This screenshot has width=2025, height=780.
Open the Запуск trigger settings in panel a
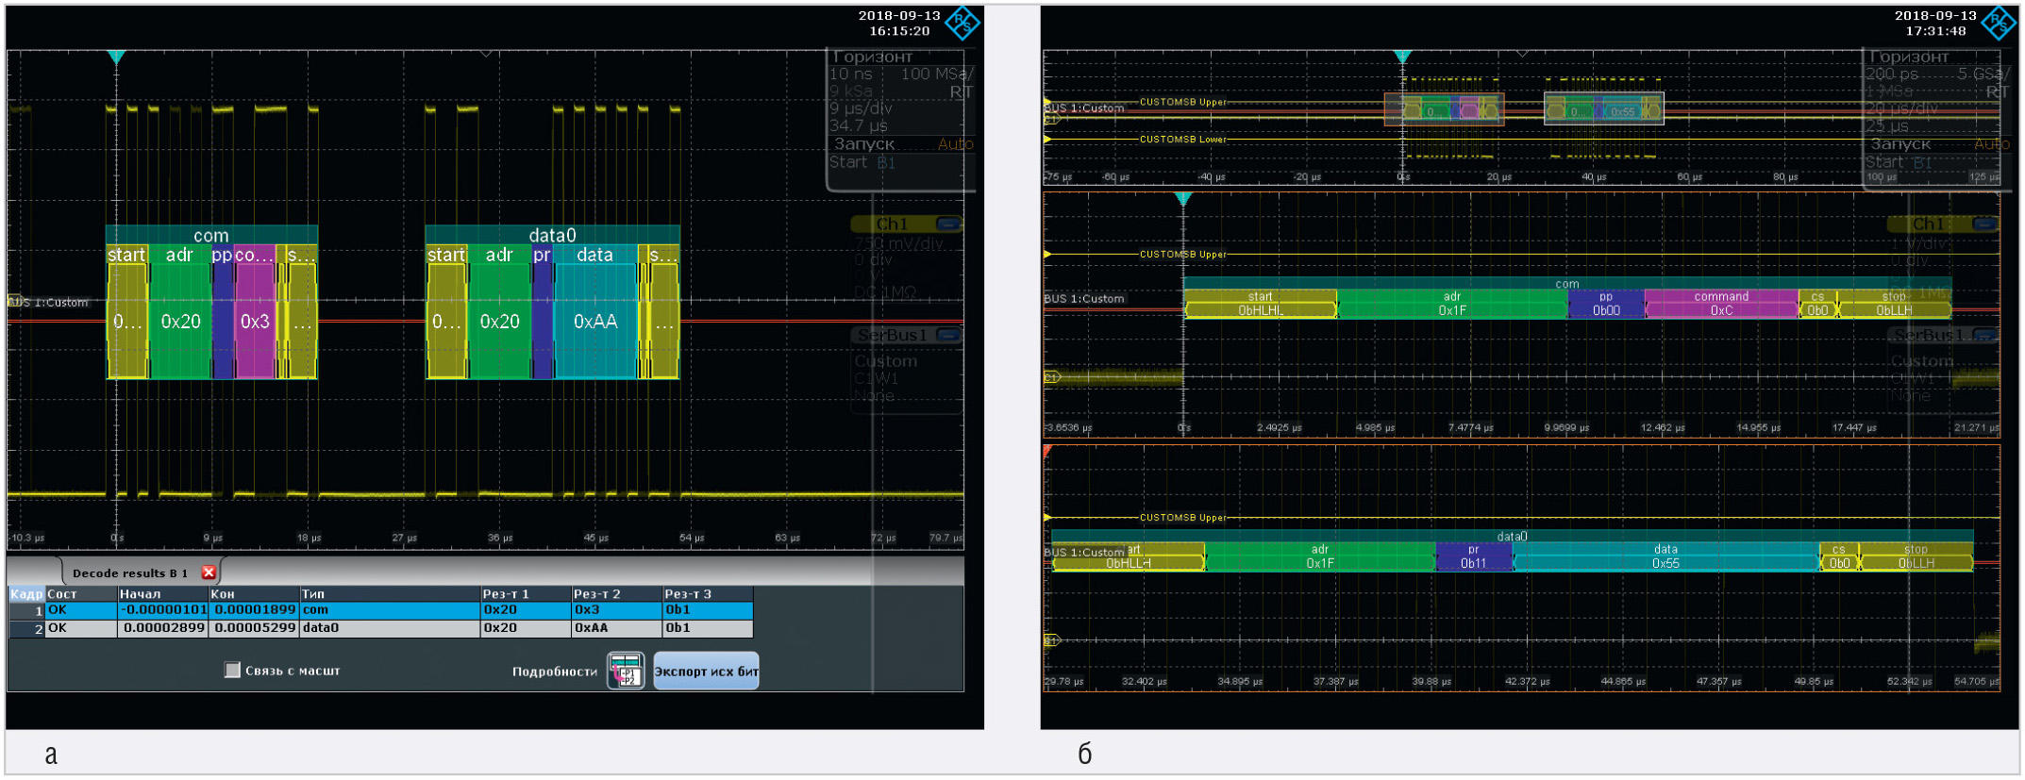pyautogui.click(x=864, y=144)
